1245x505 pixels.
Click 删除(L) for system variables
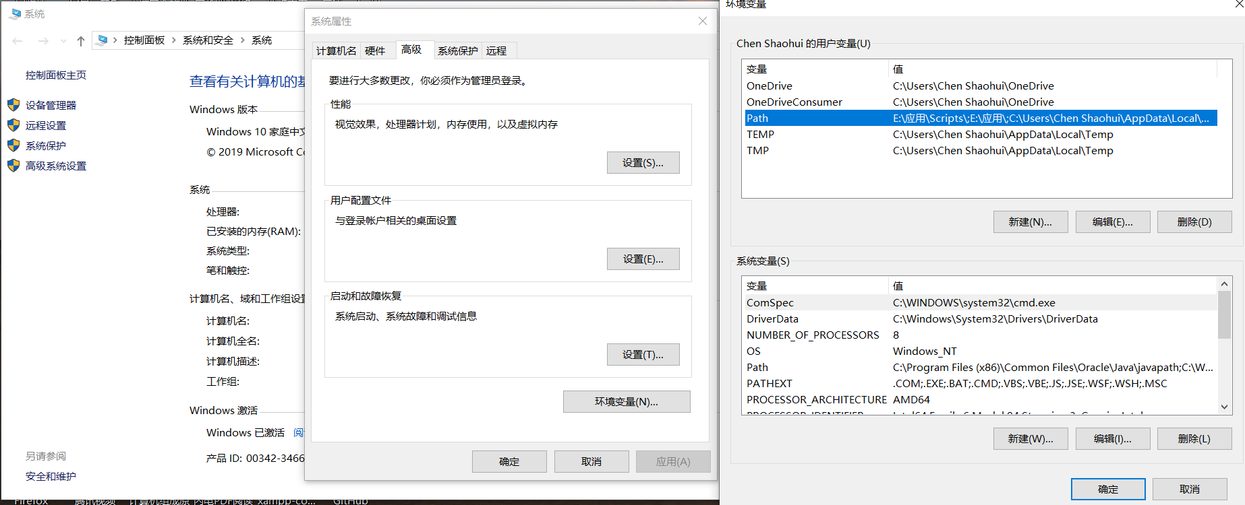click(1194, 438)
